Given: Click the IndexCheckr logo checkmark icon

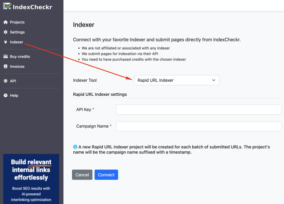Looking at the screenshot, I should 8,6.
